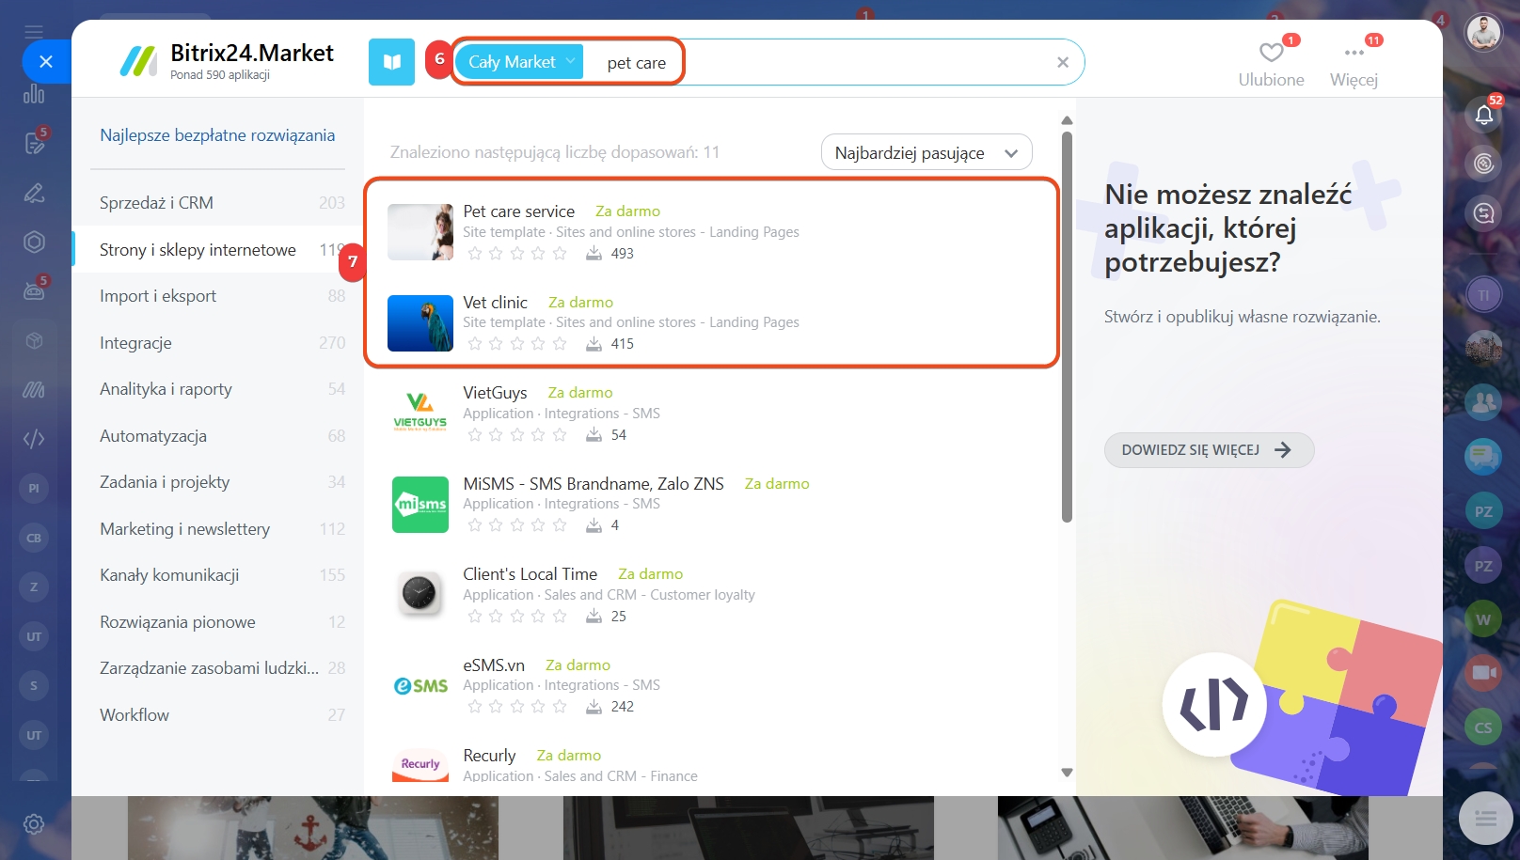Image resolution: width=1520 pixels, height=860 pixels.
Task: Open Vet clinic parrot thumbnail
Action: click(x=420, y=323)
